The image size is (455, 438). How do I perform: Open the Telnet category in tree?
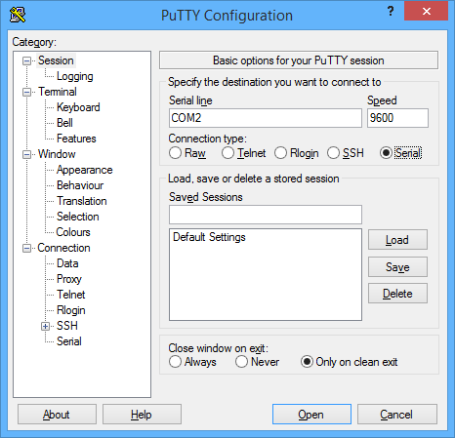(x=71, y=295)
